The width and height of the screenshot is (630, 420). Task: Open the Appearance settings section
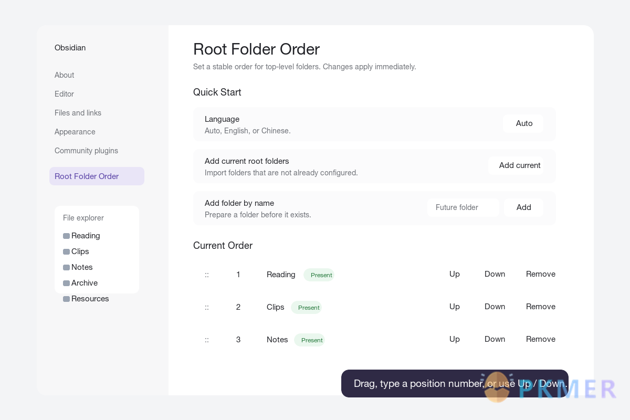[x=75, y=132]
